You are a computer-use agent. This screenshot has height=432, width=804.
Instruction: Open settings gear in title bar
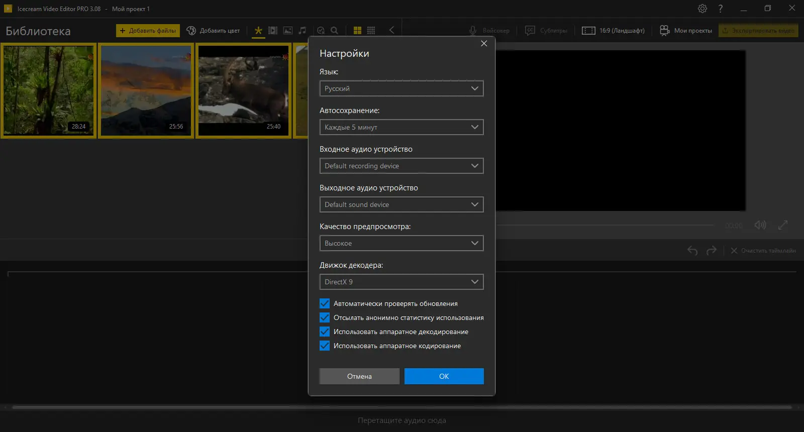[x=702, y=9]
